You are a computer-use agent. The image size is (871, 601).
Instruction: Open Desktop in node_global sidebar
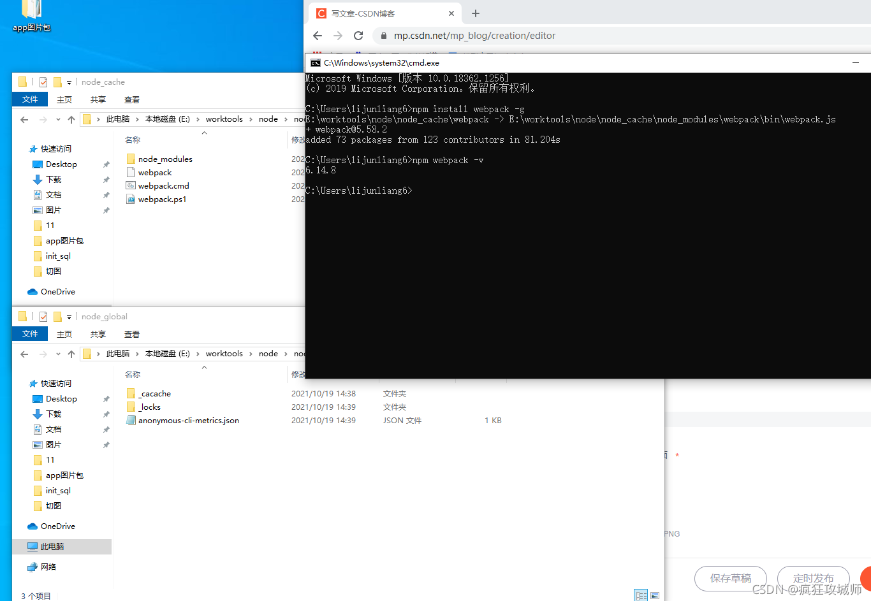coord(61,399)
